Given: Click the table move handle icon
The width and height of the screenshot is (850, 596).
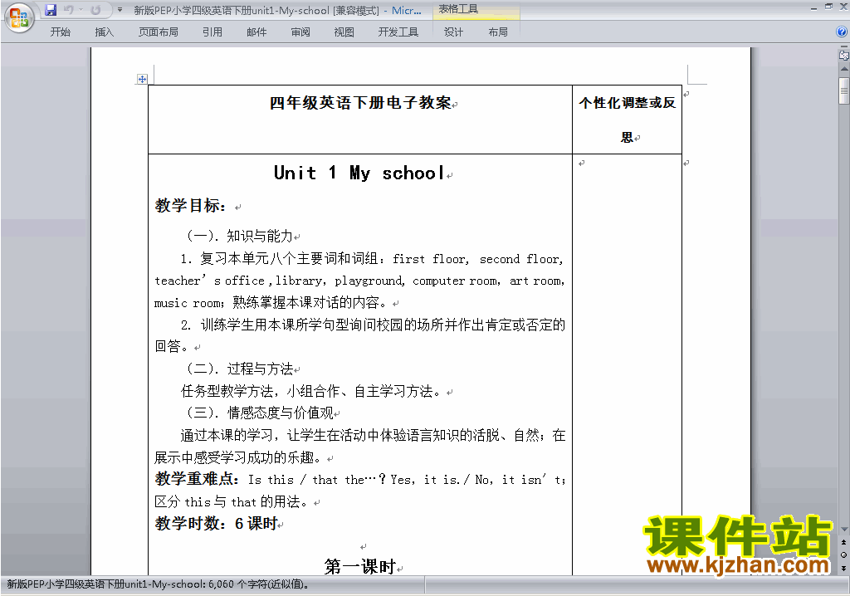Looking at the screenshot, I should point(142,79).
